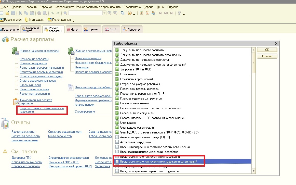This screenshot has height=185, width=296.
Task: Open the Сервис menu
Action: (x=148, y=7)
